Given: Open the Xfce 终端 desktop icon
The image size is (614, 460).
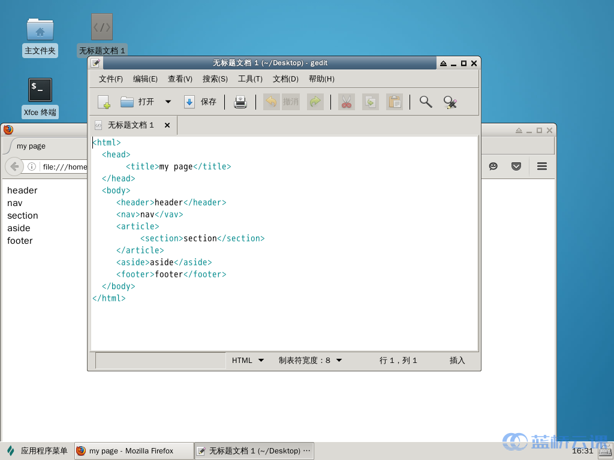Looking at the screenshot, I should (40, 90).
